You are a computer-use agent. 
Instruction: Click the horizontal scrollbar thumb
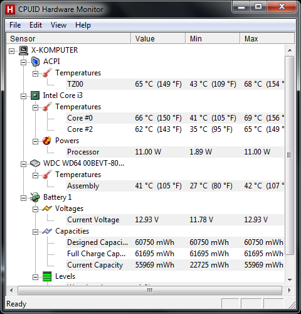point(150,290)
